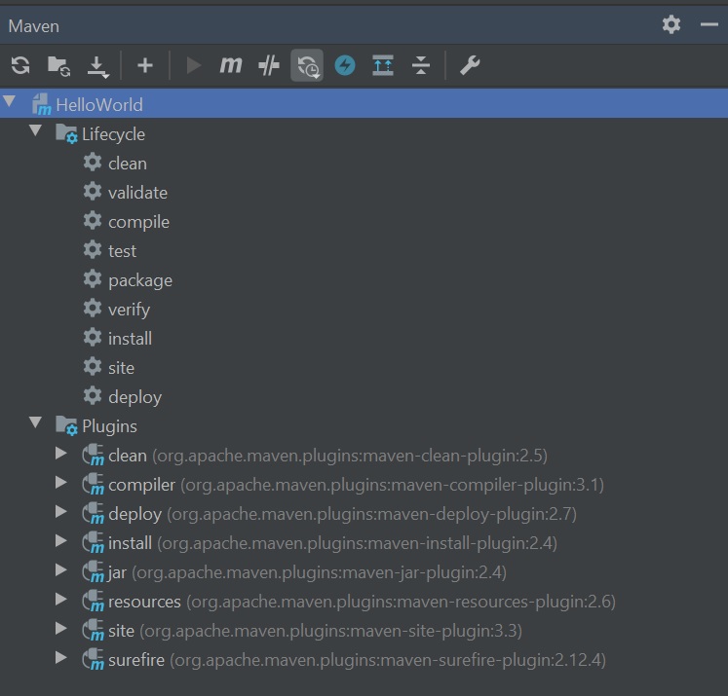Expand the surefire plugin node
Viewport: 728px width, 696px height.
(x=61, y=658)
